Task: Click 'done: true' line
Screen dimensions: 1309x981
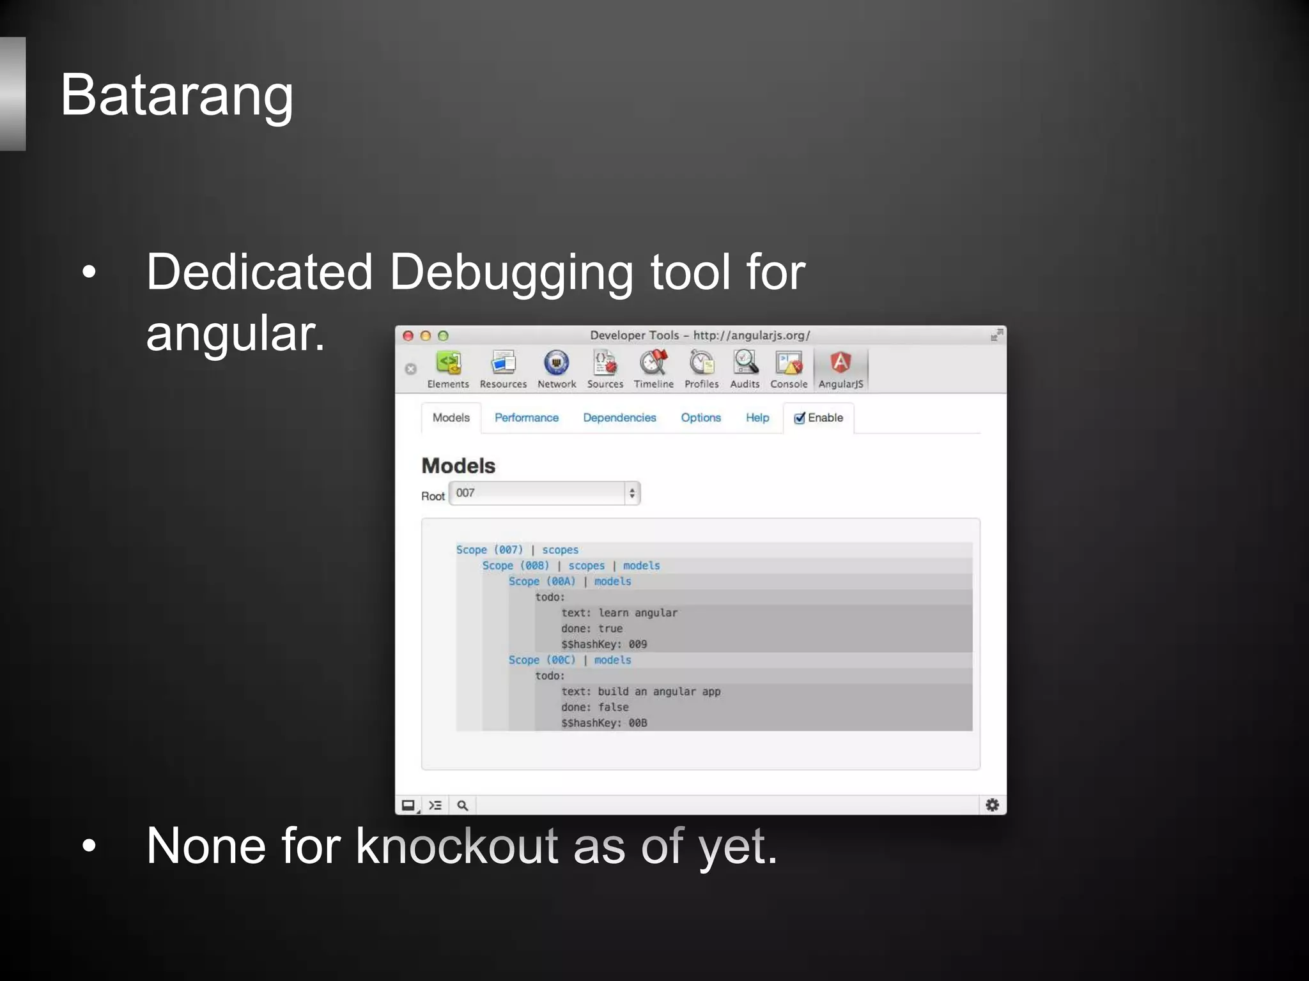Action: click(592, 628)
